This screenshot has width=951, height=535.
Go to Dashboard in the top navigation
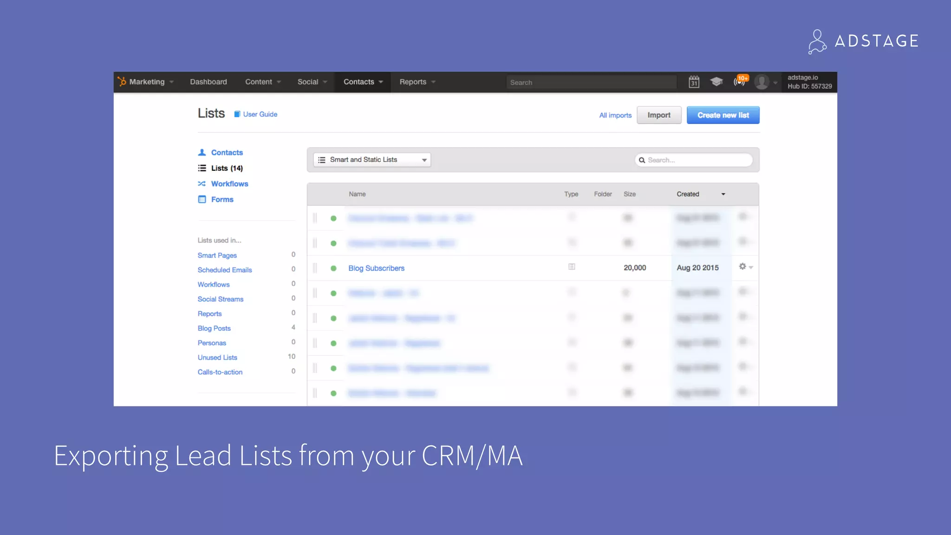[x=208, y=82]
